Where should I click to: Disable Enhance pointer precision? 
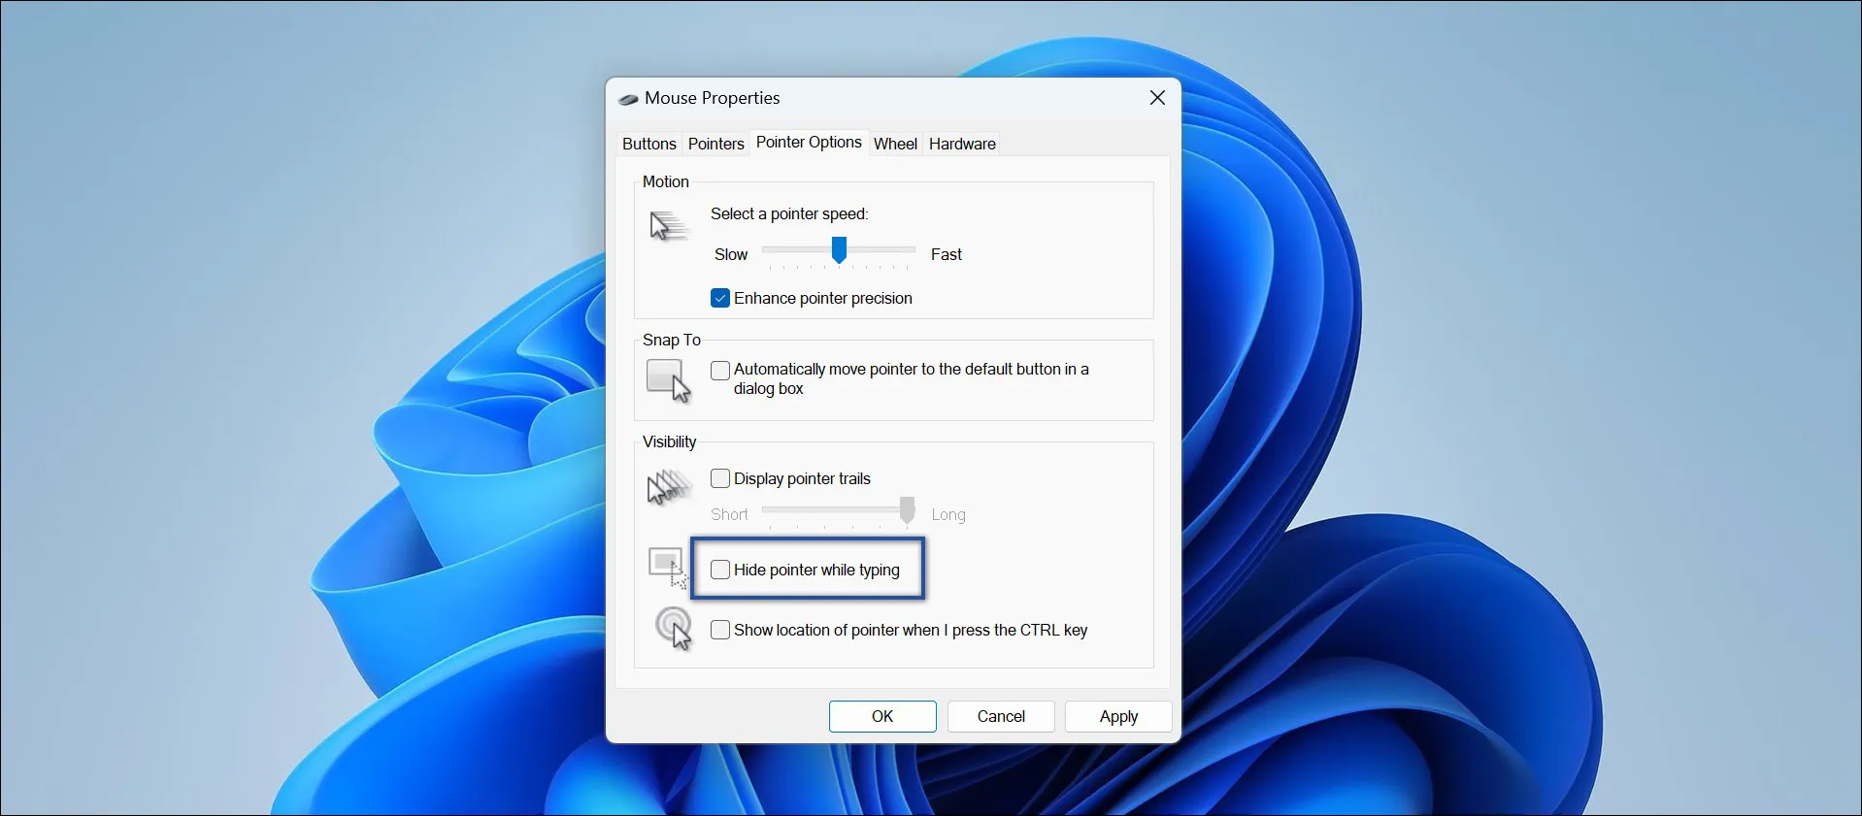[x=720, y=299]
